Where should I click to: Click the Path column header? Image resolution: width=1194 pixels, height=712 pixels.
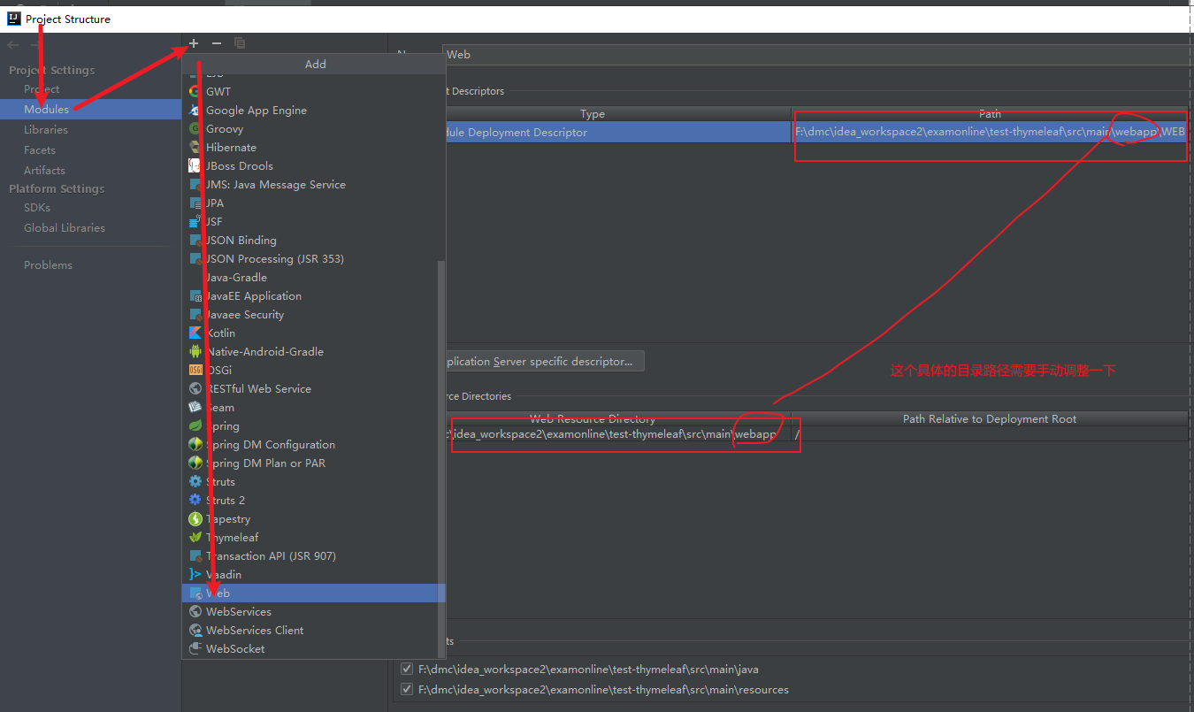tap(990, 113)
